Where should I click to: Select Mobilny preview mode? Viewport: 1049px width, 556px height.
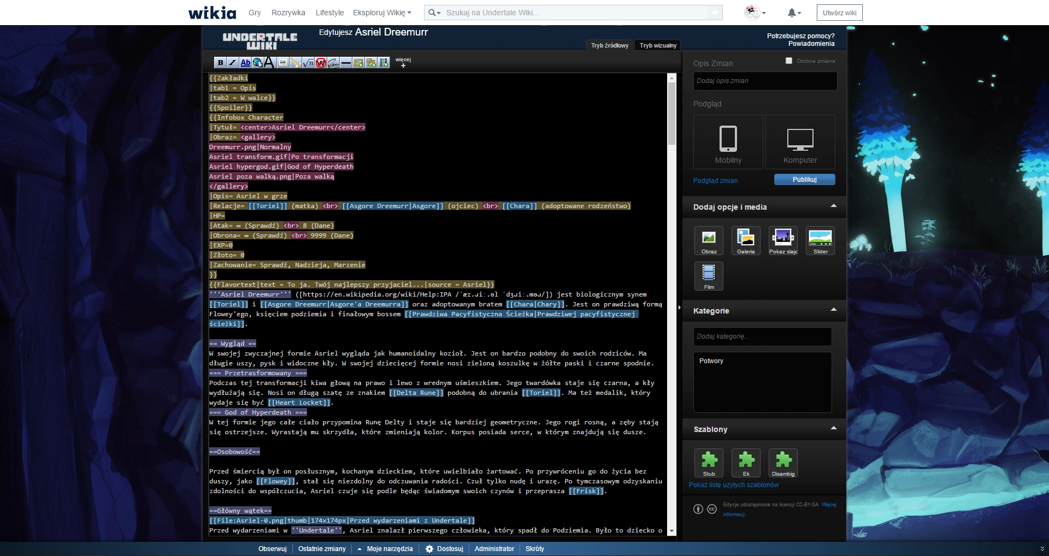pyautogui.click(x=728, y=142)
